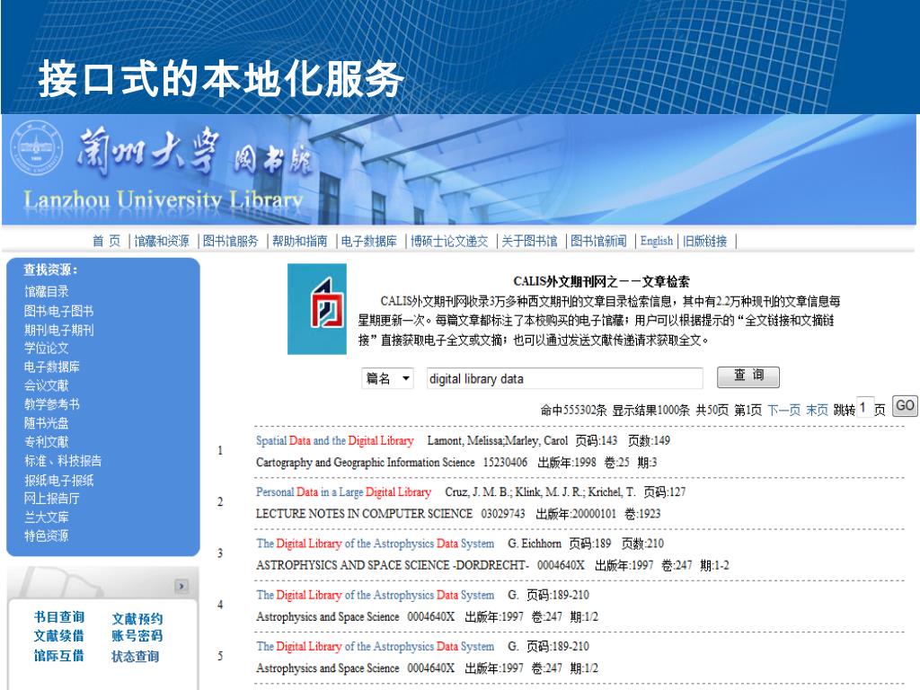Click author Lamont, Melissa;Marley, Carol
The width and height of the screenshot is (920, 690).
pos(498,440)
